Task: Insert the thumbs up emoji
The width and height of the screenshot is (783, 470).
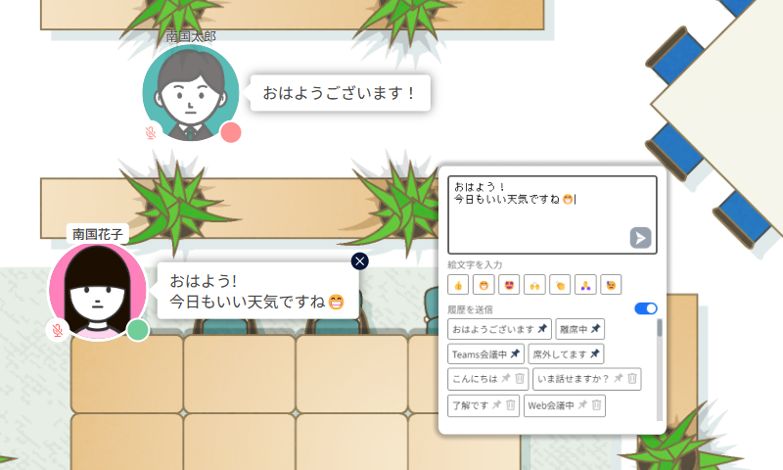Action: click(x=457, y=285)
